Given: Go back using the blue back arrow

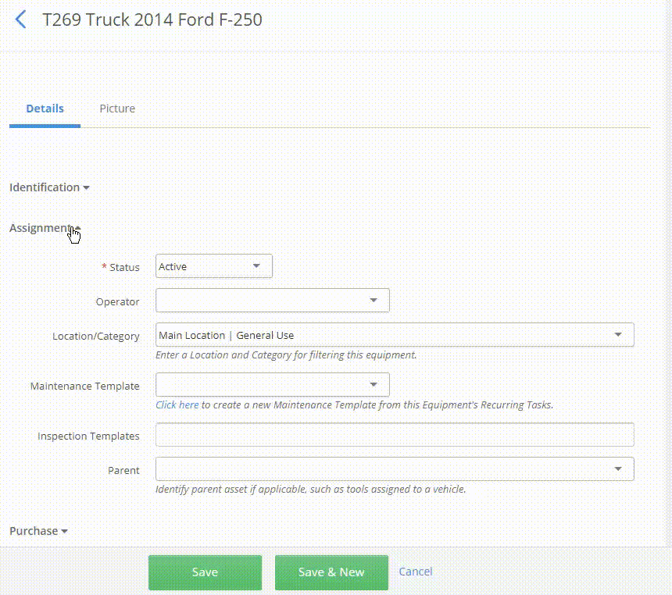Looking at the screenshot, I should coord(20,20).
